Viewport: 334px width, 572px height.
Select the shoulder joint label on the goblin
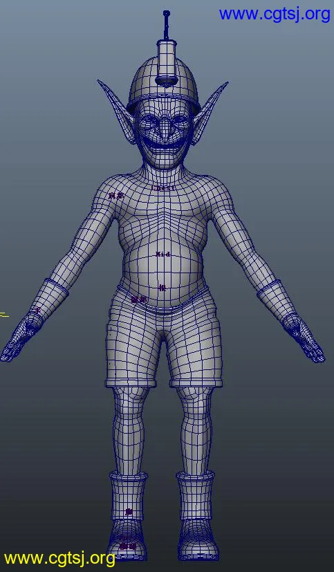(x=116, y=196)
